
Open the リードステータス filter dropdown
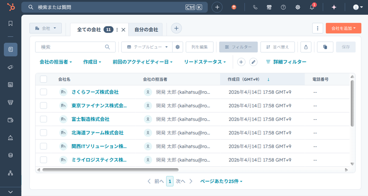point(205,62)
